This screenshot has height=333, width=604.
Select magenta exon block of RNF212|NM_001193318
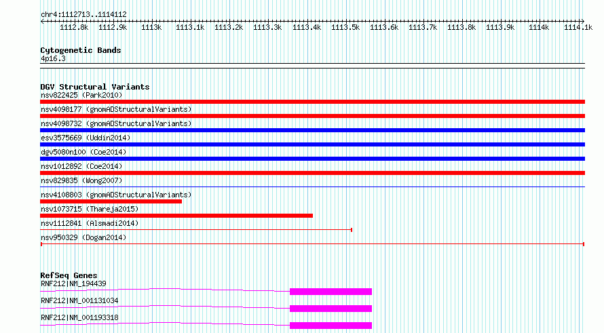[x=331, y=326]
